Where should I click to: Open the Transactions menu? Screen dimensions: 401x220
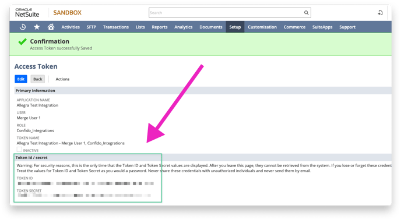[116, 27]
